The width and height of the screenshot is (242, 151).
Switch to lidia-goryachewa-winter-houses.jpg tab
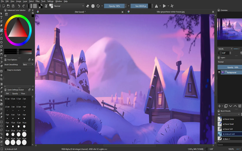pos(171,12)
